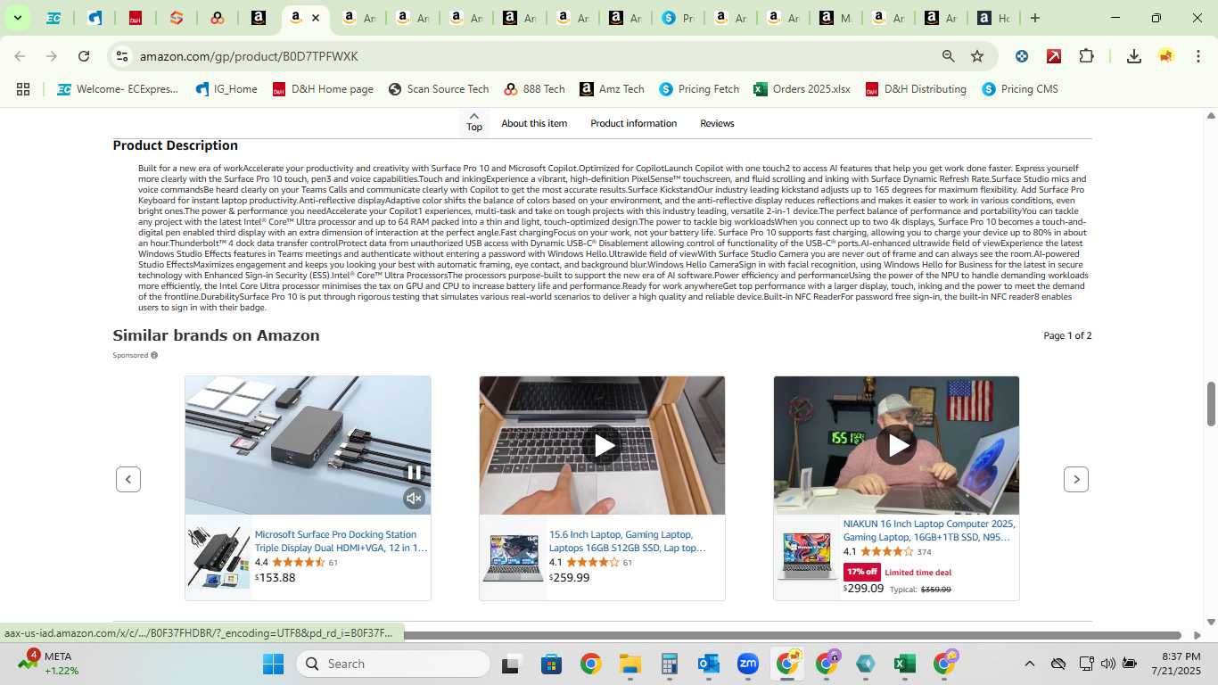Image resolution: width=1218 pixels, height=685 pixels.
Task: Open the META stock widget
Action: point(49,664)
